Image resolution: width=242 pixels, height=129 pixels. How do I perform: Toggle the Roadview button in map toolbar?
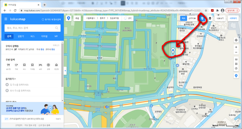203,18
